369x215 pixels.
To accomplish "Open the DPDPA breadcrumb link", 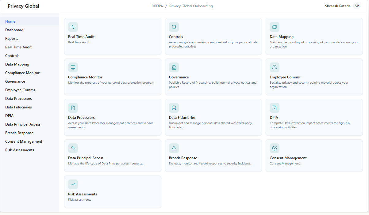I will pos(157,6).
